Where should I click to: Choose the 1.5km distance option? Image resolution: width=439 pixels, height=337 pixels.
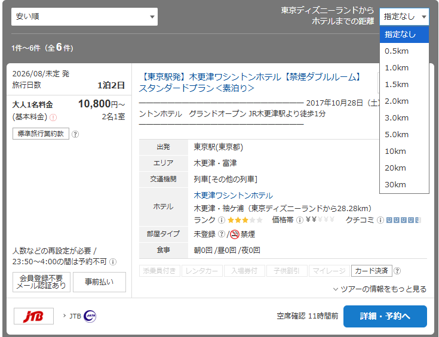[404, 85]
